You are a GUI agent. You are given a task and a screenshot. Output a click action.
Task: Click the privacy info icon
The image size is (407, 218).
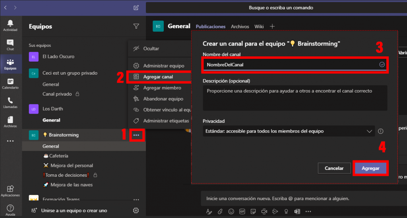(380, 131)
